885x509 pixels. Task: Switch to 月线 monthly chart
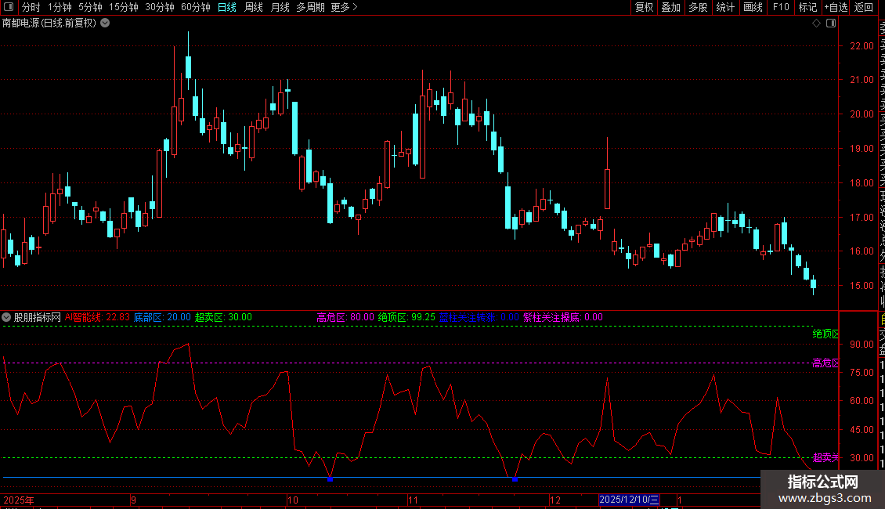click(280, 7)
